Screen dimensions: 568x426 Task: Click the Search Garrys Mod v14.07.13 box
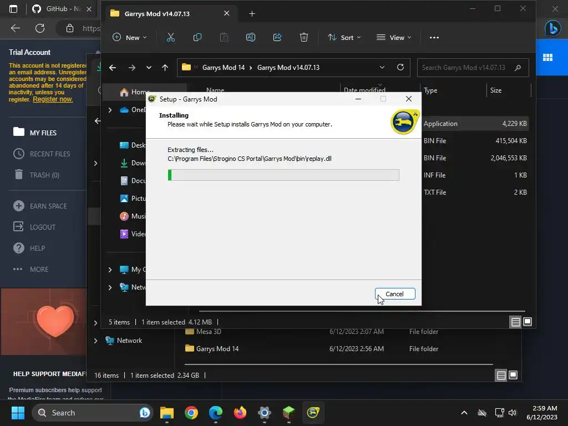[473, 68]
